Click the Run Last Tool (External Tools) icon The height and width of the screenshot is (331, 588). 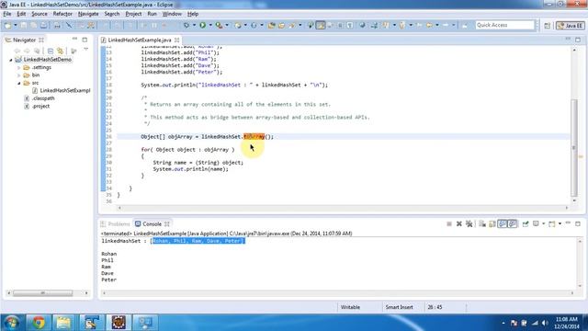(219, 25)
